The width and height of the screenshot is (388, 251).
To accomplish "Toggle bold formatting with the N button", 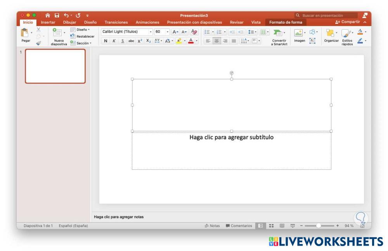I will pyautogui.click(x=106, y=41).
